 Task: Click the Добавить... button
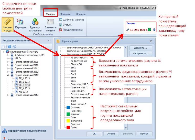click(139, 48)
